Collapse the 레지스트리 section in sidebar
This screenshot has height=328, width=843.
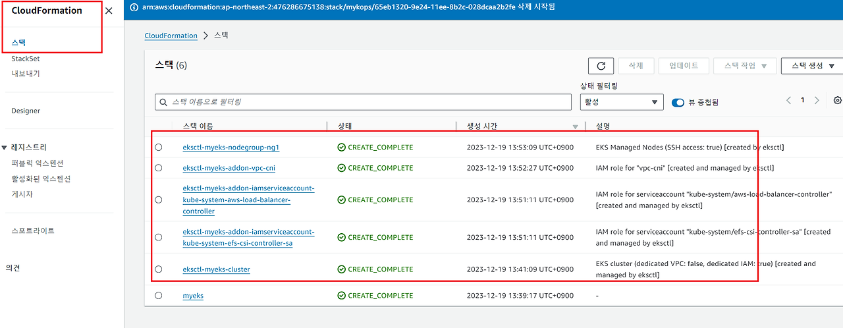(5, 148)
